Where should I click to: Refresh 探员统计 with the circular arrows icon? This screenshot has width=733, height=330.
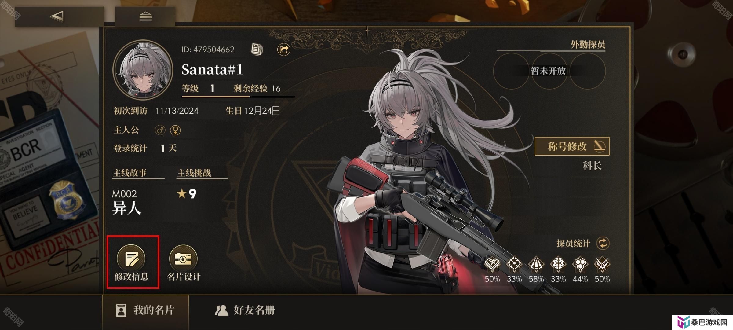(603, 244)
